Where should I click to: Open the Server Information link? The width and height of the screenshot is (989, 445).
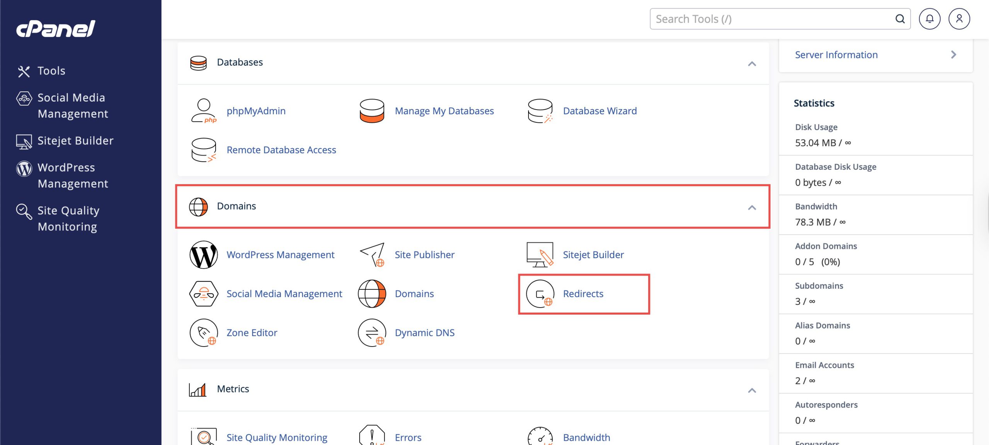836,55
